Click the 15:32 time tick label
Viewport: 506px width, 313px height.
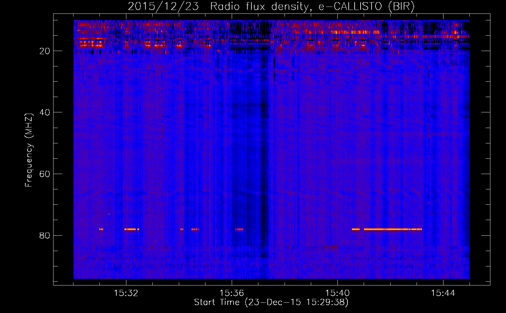[126, 293]
